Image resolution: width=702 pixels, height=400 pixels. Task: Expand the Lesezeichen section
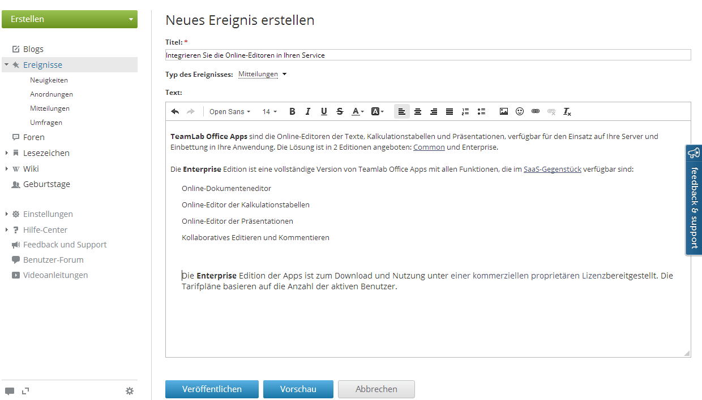click(7, 153)
